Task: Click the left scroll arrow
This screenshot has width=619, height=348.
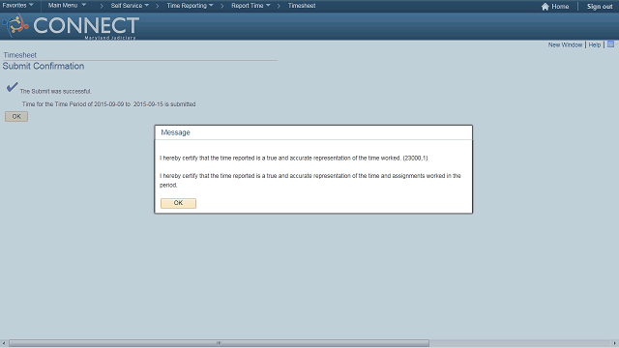Action: coord(4,343)
